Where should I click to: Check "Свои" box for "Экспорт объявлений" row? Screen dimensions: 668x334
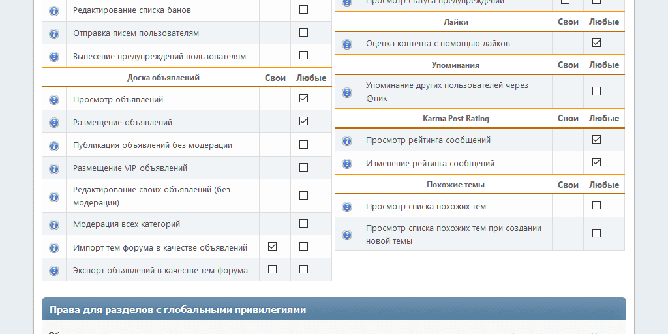click(x=273, y=269)
